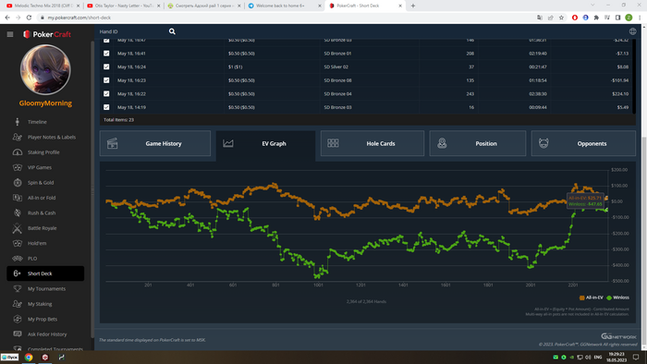Image resolution: width=647 pixels, height=364 pixels.
Task: Click the Player Notes & Labels icon
Action: 18,137
